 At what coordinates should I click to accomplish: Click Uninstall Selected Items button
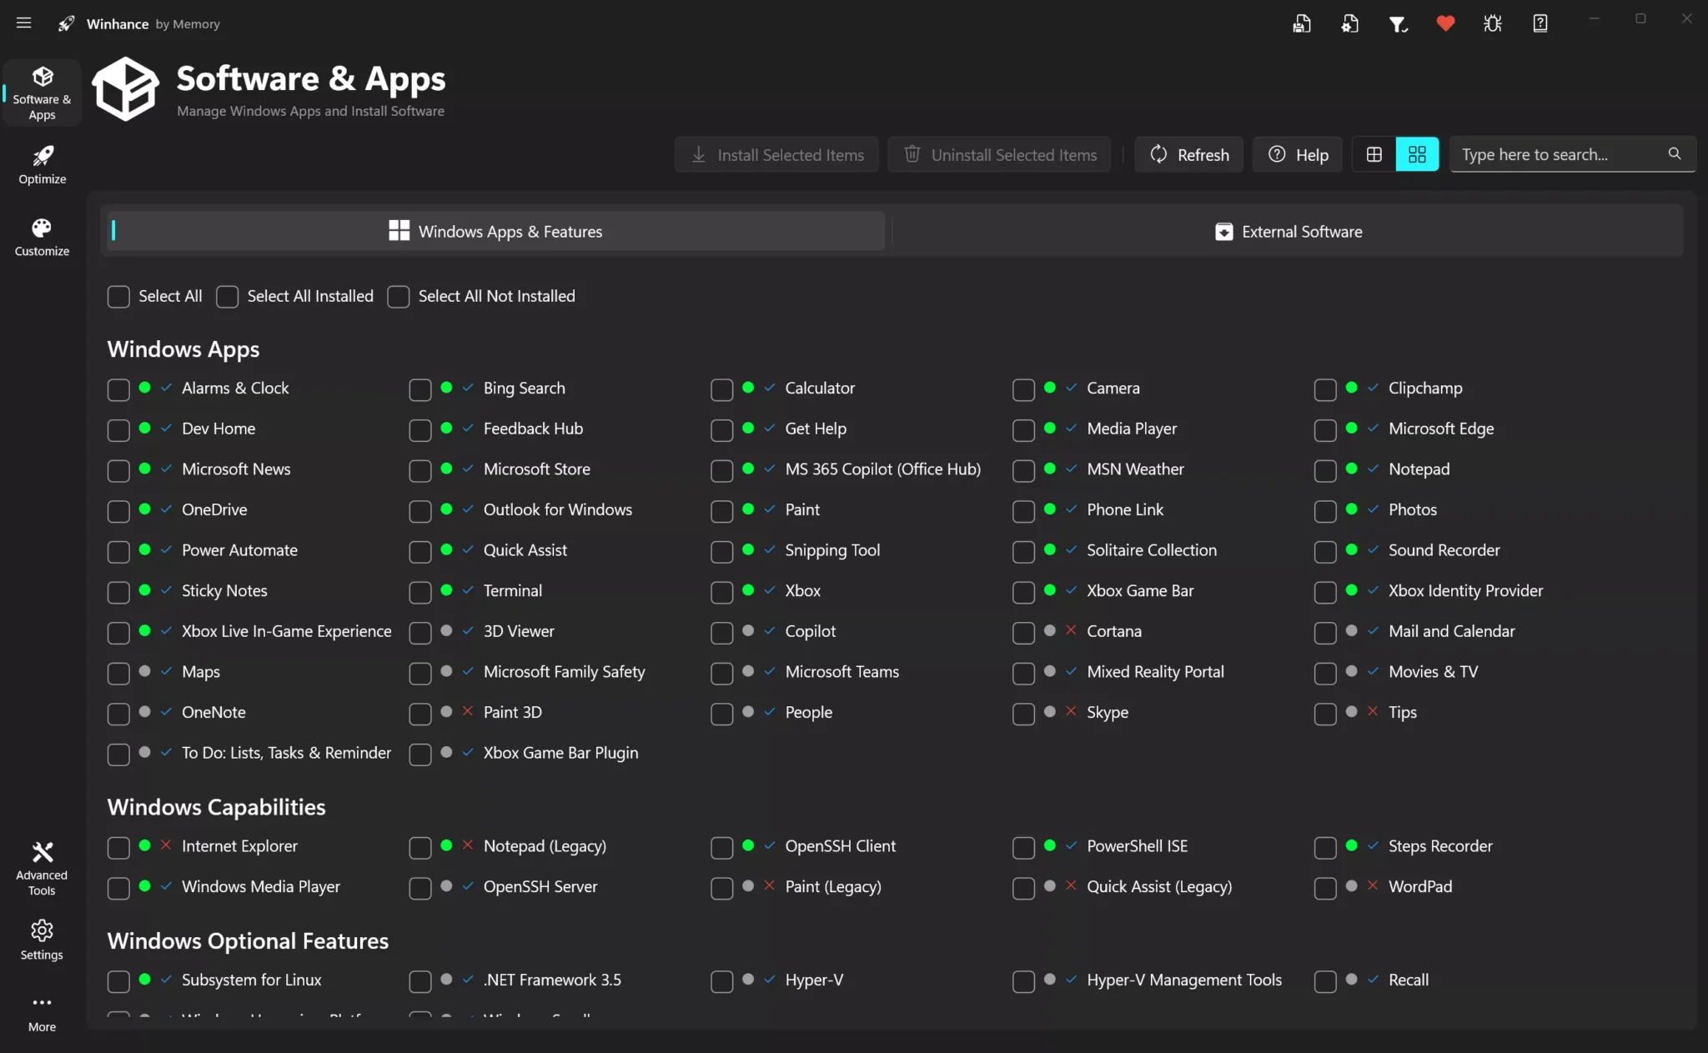tap(1000, 154)
